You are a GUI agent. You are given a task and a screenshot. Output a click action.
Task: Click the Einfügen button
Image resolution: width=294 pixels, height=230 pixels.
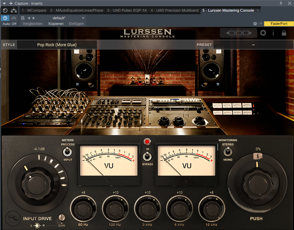pyautogui.click(x=76, y=24)
